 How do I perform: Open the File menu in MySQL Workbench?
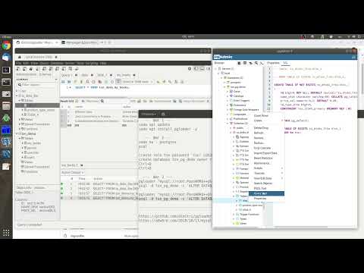coord(19,63)
